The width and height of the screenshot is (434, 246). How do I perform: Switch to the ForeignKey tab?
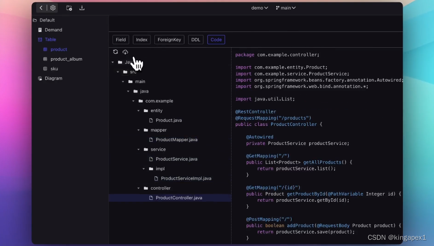(x=170, y=40)
